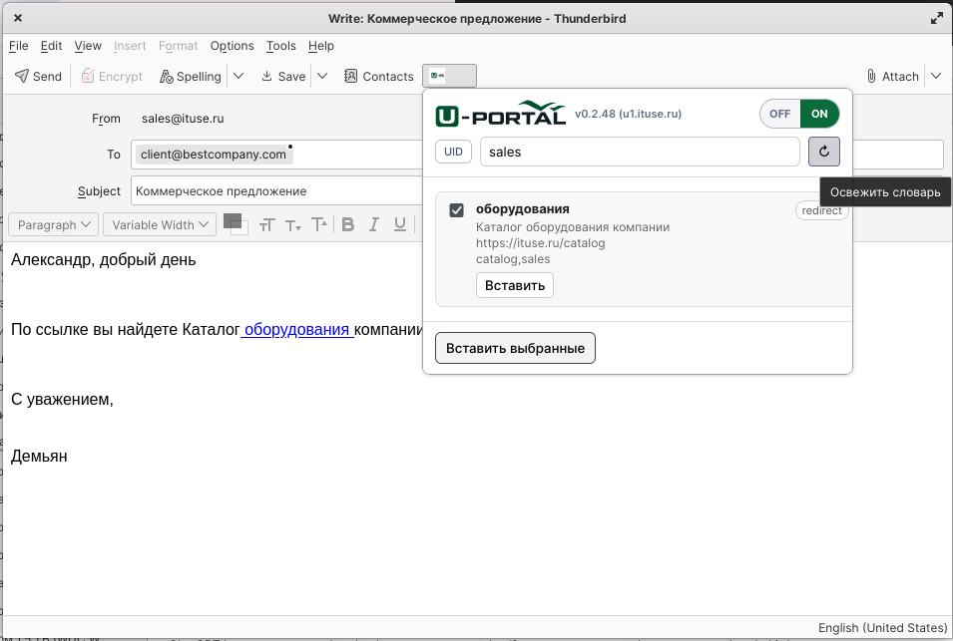
Task: Click the Вставить button for оборудования
Action: click(x=515, y=285)
